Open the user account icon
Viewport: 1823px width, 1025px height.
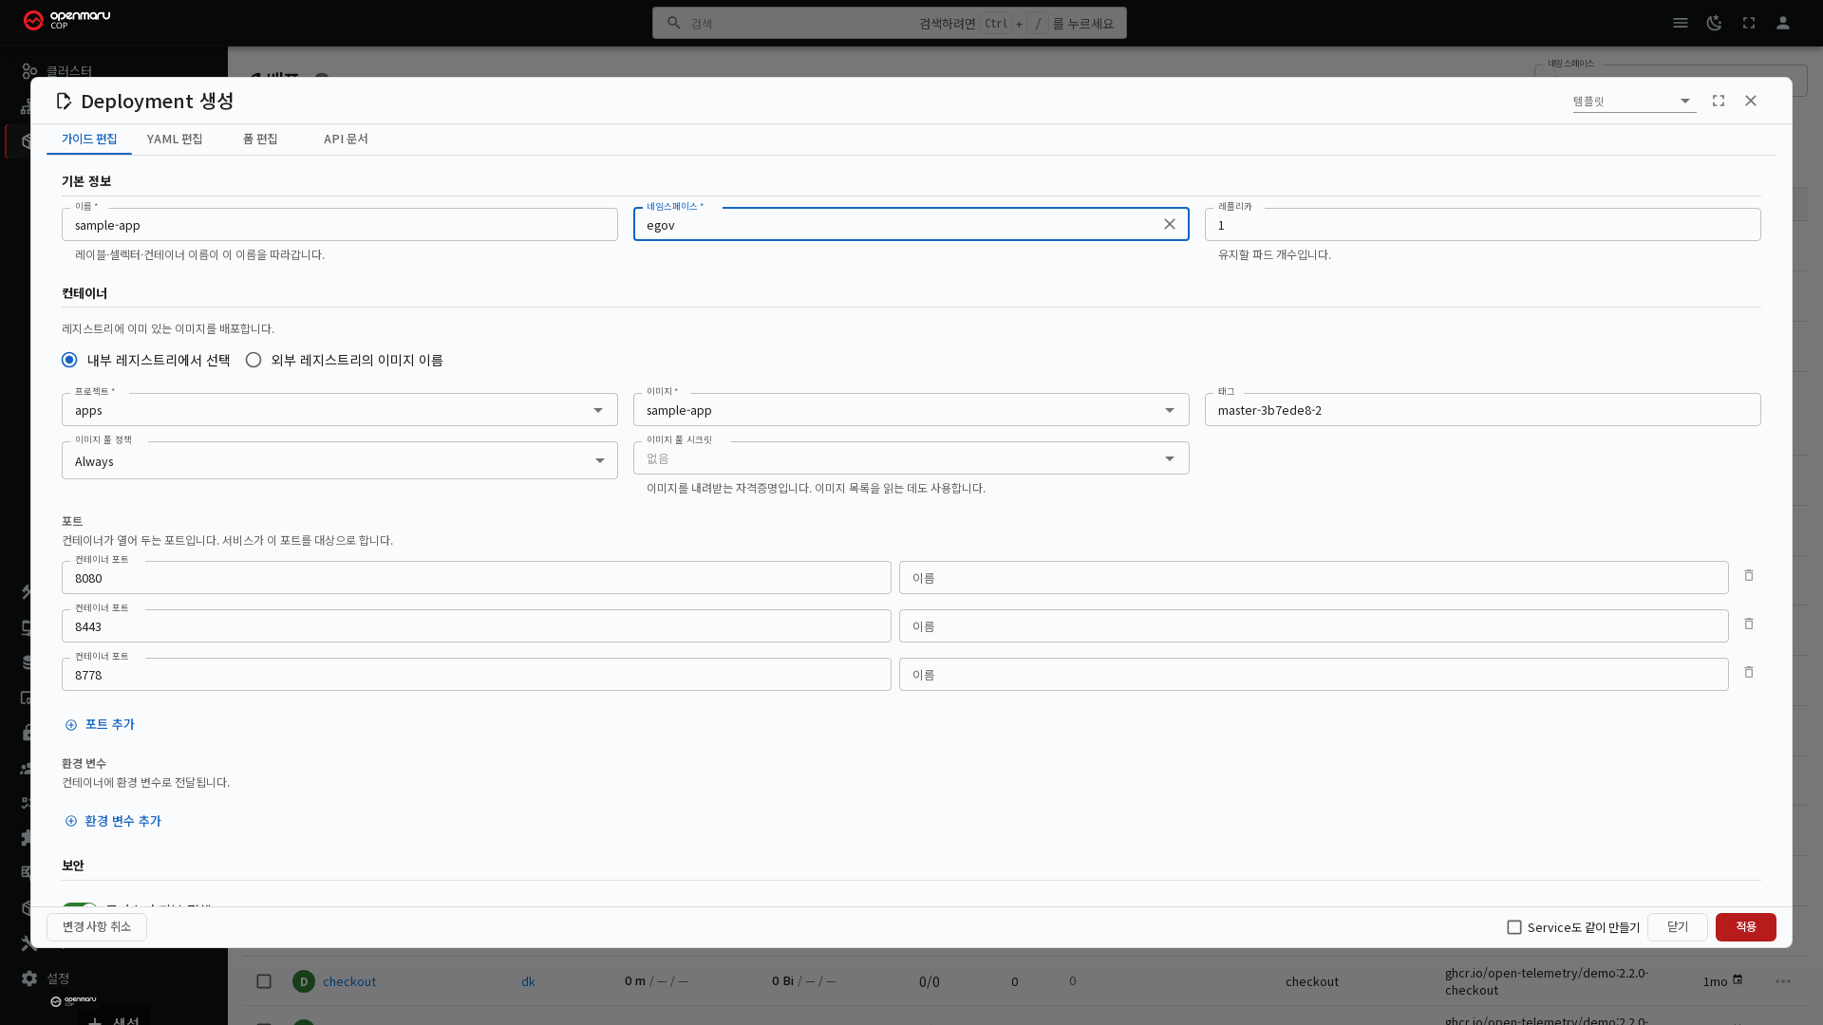1783,23
